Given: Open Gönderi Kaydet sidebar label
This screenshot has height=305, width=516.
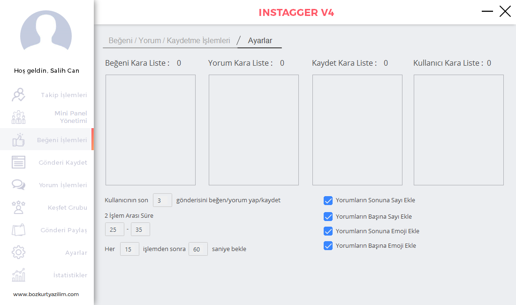Looking at the screenshot, I should click(63, 162).
